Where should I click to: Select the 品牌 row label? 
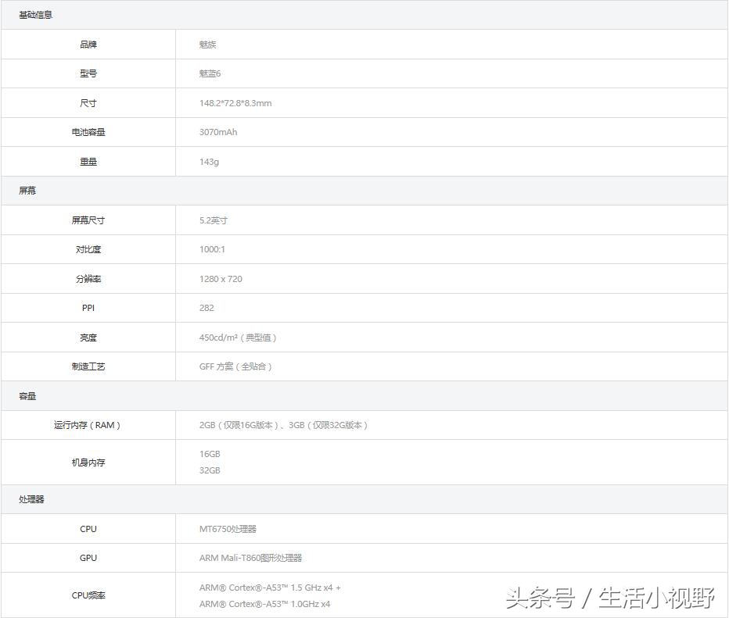pyautogui.click(x=88, y=44)
